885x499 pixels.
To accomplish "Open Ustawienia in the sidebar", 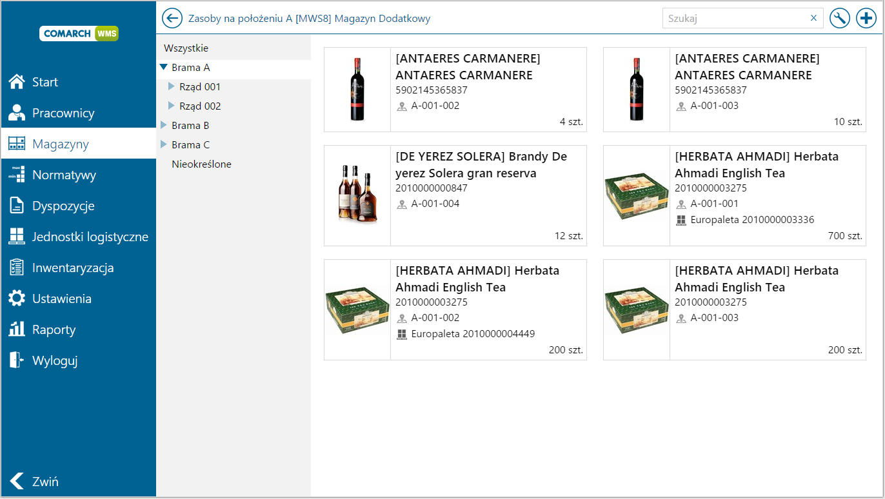I will click(79, 298).
